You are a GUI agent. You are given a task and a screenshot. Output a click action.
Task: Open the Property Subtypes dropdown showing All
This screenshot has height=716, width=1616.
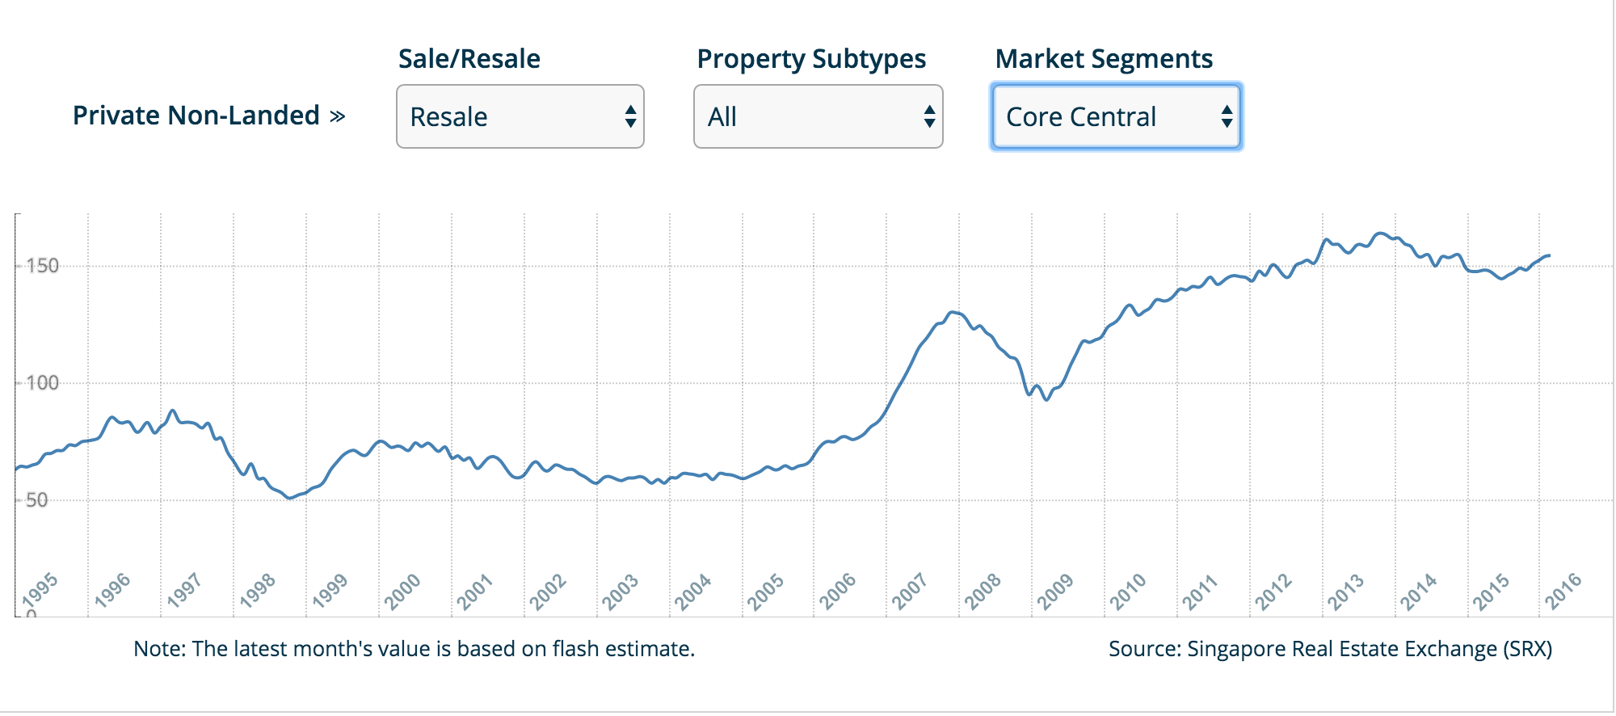(x=818, y=116)
